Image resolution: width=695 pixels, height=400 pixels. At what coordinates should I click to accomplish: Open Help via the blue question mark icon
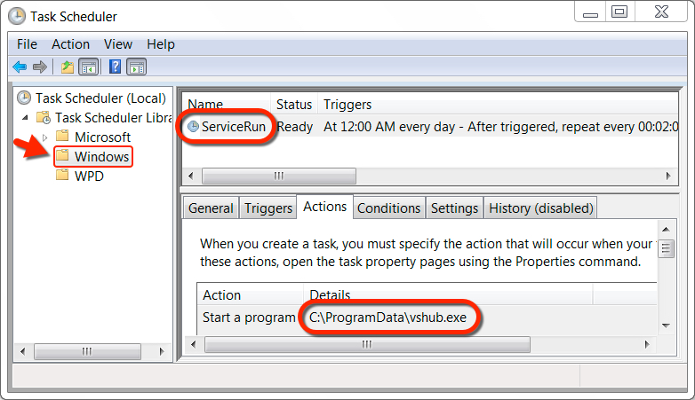click(116, 67)
